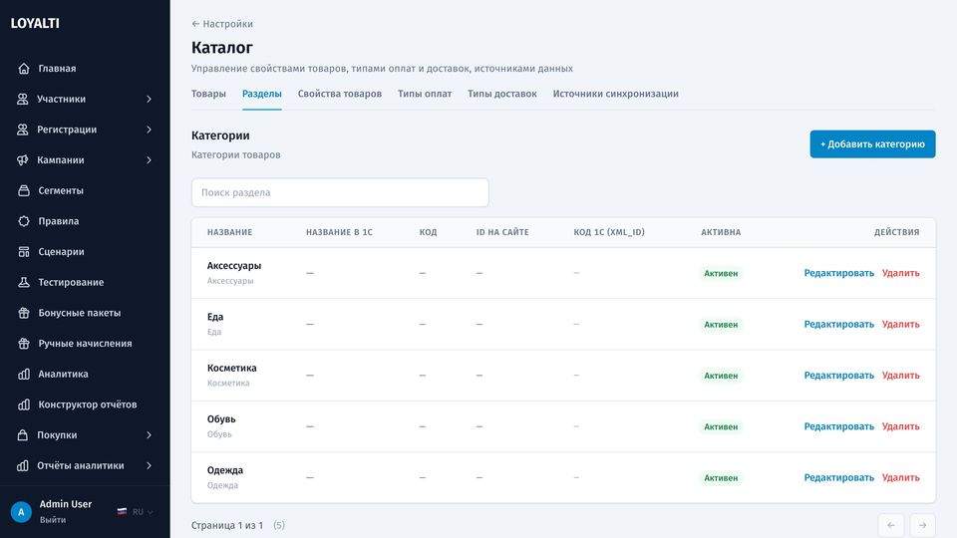Switch to the Товары tab
Viewport: 957px width, 538px height.
pyautogui.click(x=208, y=94)
